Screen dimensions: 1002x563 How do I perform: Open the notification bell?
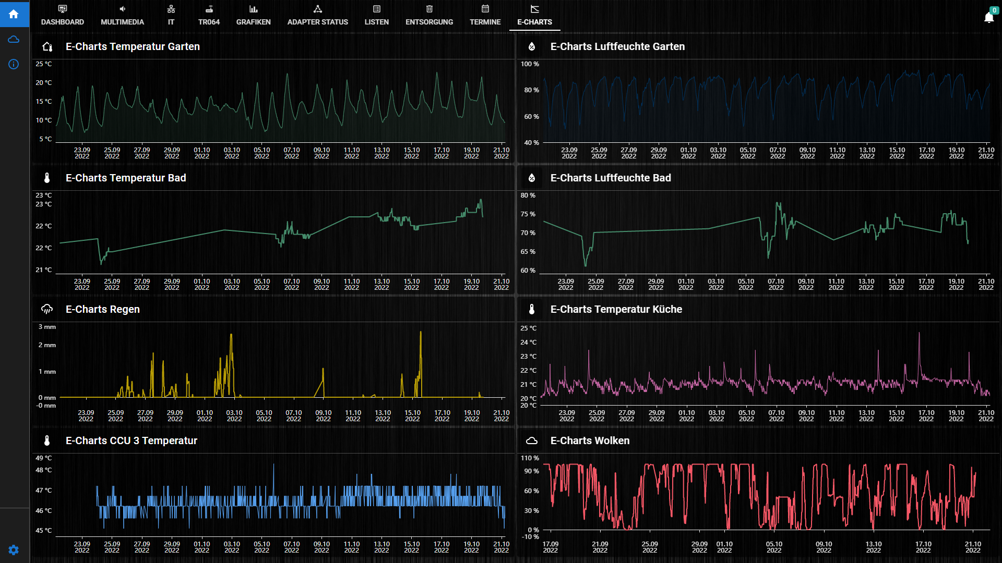[x=989, y=17]
